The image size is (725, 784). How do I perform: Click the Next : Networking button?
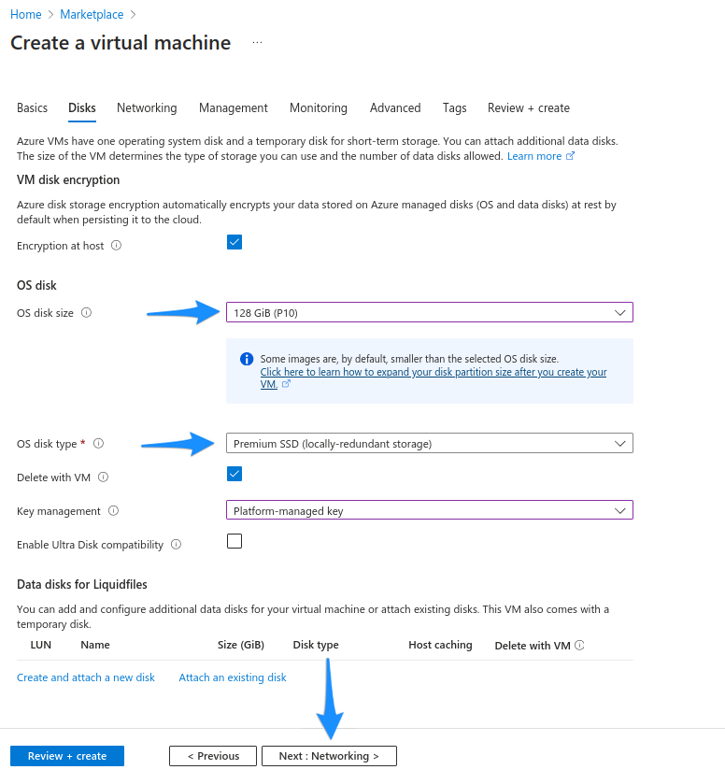point(329,756)
